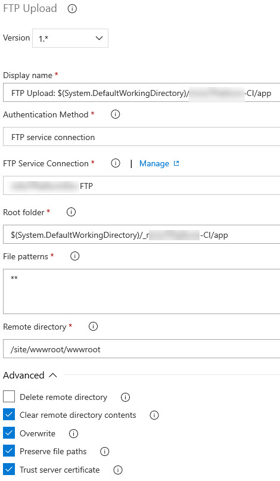Toggle the Overwrite checkbox
The width and height of the screenshot is (280, 481).
pos(9,433)
